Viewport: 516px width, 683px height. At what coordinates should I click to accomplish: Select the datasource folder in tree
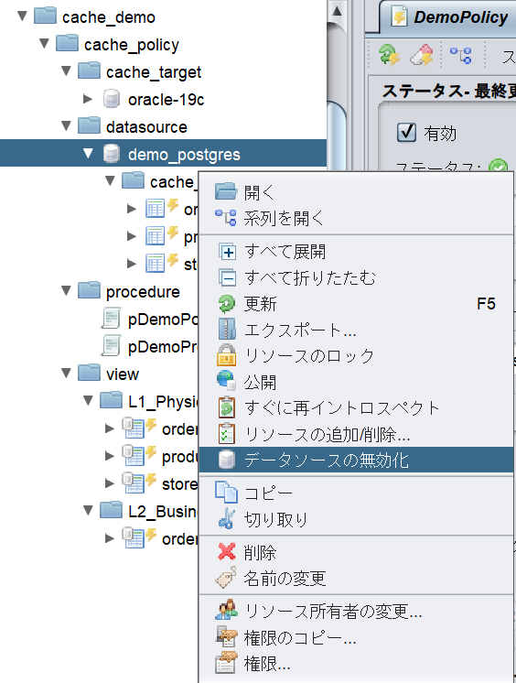[x=146, y=126]
